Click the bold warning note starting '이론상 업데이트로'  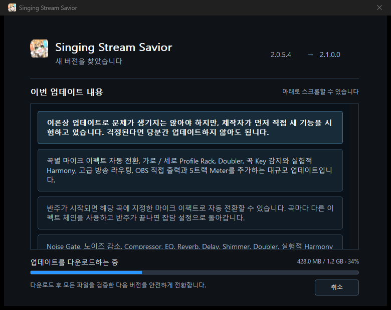point(190,127)
